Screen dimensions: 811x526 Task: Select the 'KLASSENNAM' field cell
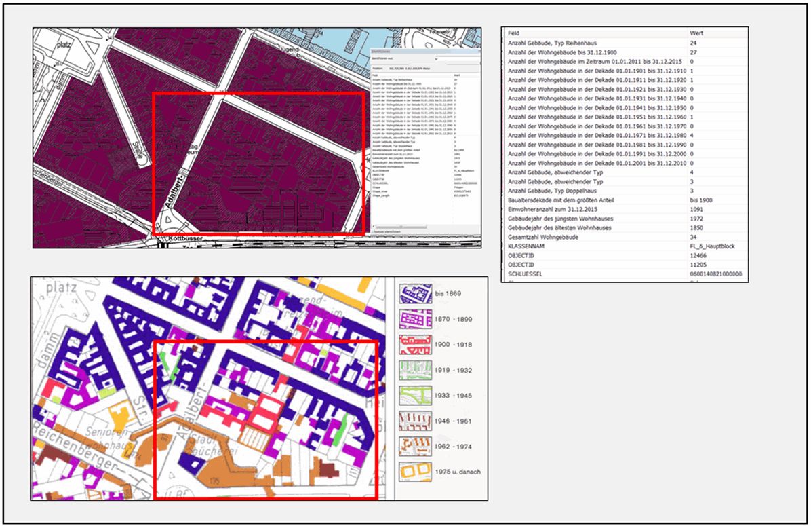pyautogui.click(x=526, y=246)
